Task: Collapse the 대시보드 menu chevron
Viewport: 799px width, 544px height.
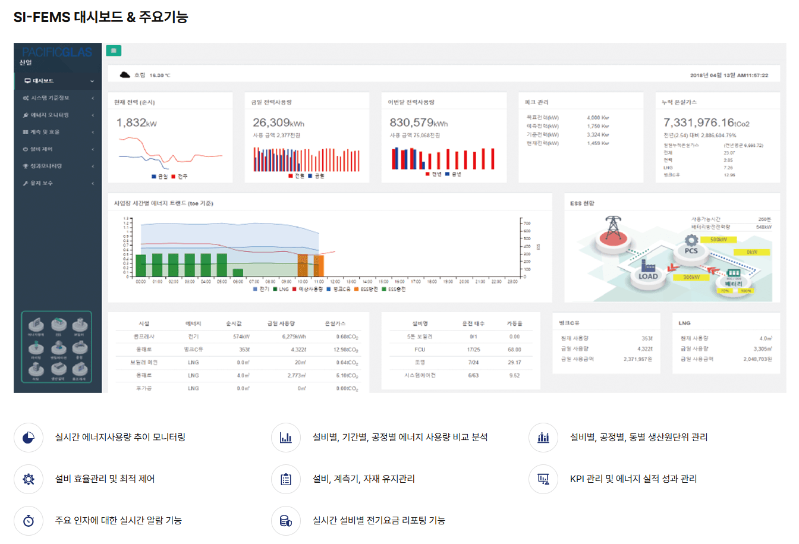Action: click(92, 81)
